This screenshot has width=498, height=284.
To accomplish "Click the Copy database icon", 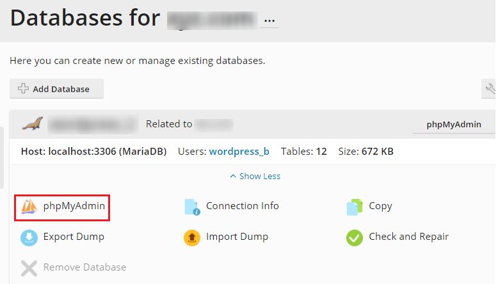I will (355, 207).
